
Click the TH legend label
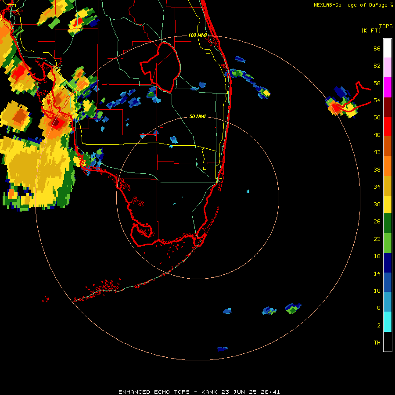pyautogui.click(x=377, y=342)
